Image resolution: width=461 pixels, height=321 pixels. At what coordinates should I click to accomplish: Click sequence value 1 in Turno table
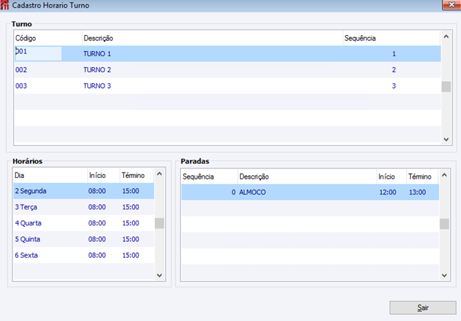pos(394,54)
